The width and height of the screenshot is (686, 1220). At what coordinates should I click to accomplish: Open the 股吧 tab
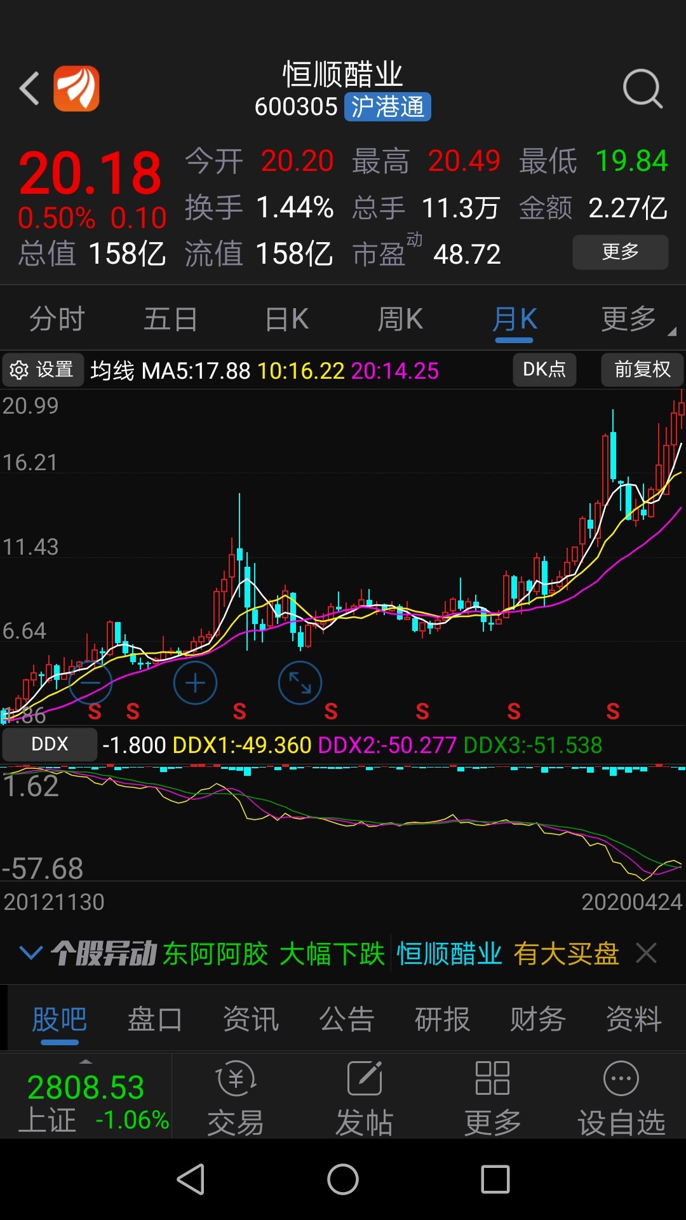pyautogui.click(x=60, y=1019)
